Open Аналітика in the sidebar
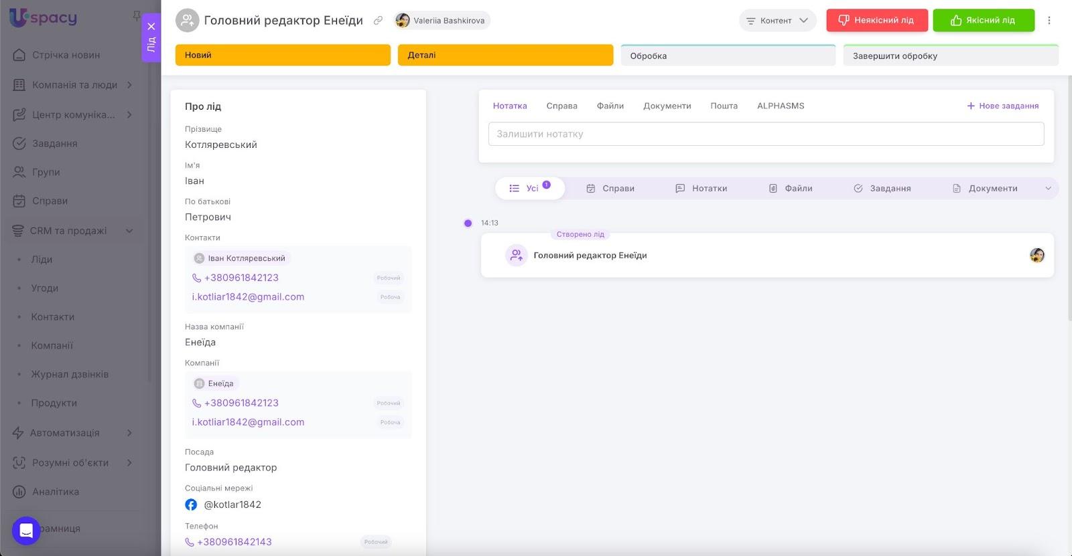Screen dimensions: 1072x556 (56, 492)
